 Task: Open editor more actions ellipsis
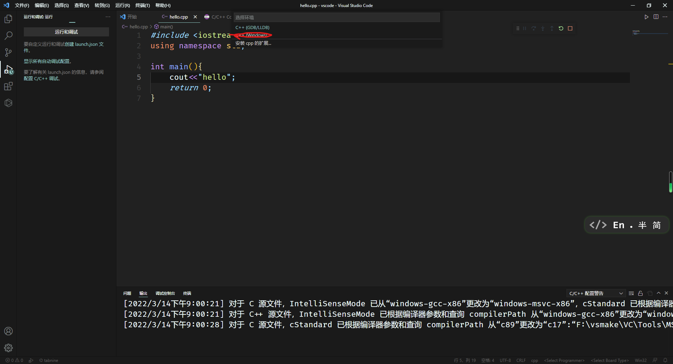[665, 17]
